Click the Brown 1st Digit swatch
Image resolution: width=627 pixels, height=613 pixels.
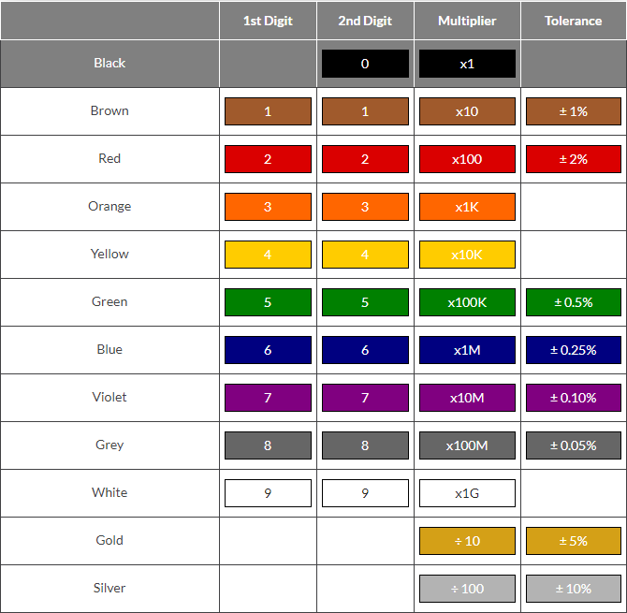tap(268, 111)
